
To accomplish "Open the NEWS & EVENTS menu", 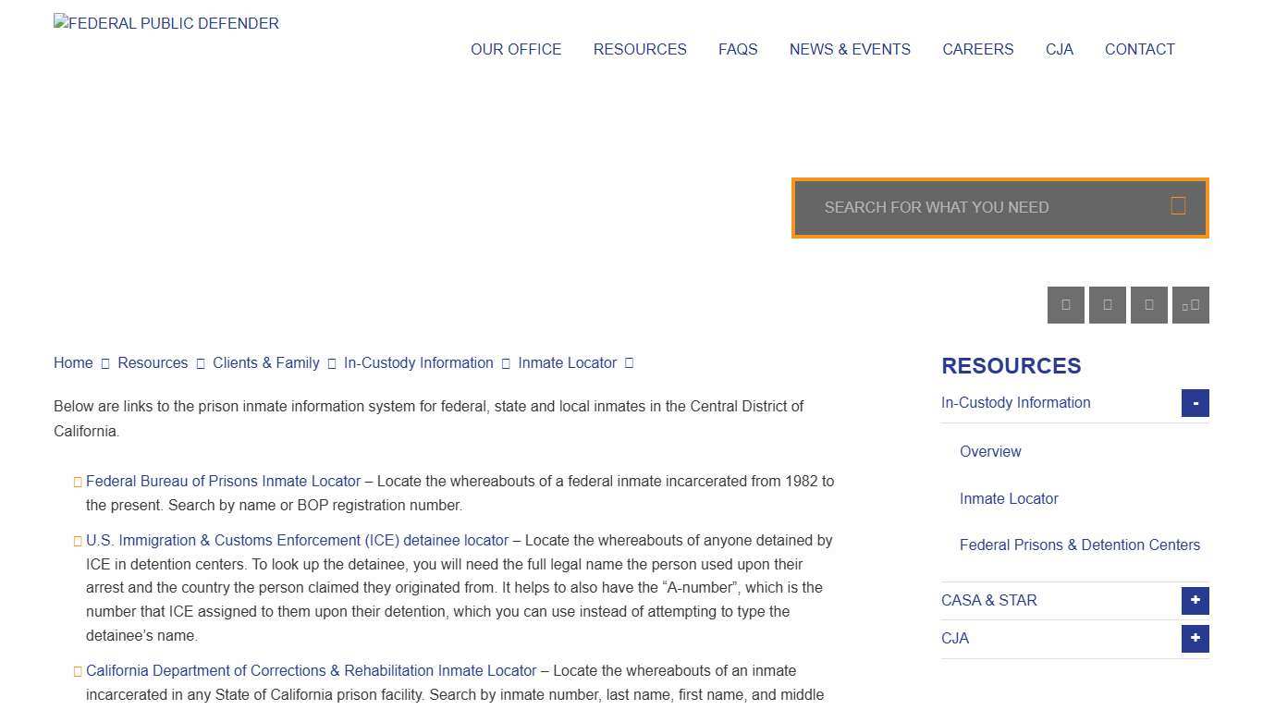I will tap(849, 49).
